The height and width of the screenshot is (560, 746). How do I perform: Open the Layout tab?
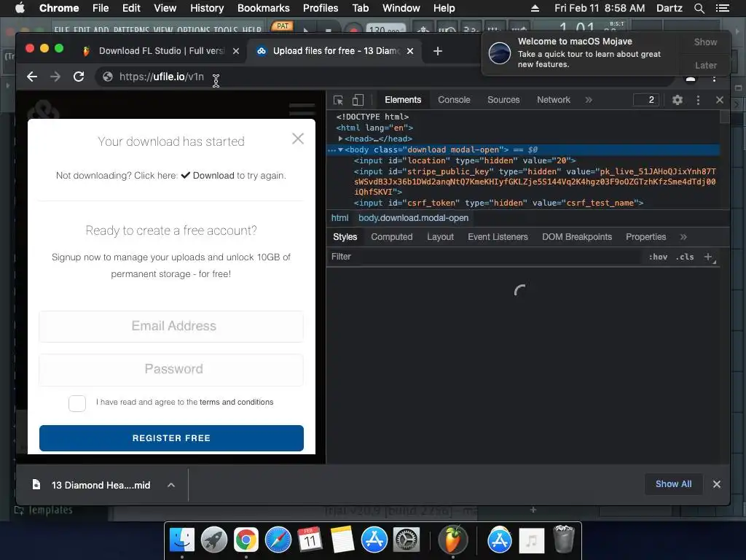440,237
